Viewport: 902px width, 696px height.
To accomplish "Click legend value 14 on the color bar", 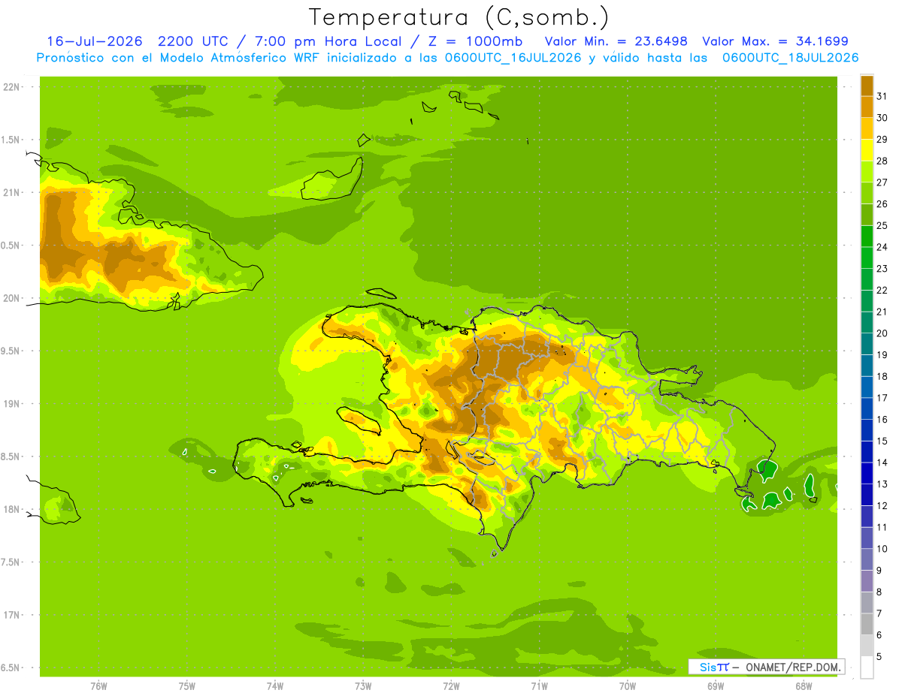I will point(882,462).
